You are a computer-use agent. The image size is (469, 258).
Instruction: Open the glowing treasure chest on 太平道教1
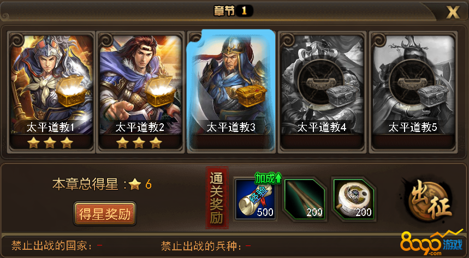71,91
